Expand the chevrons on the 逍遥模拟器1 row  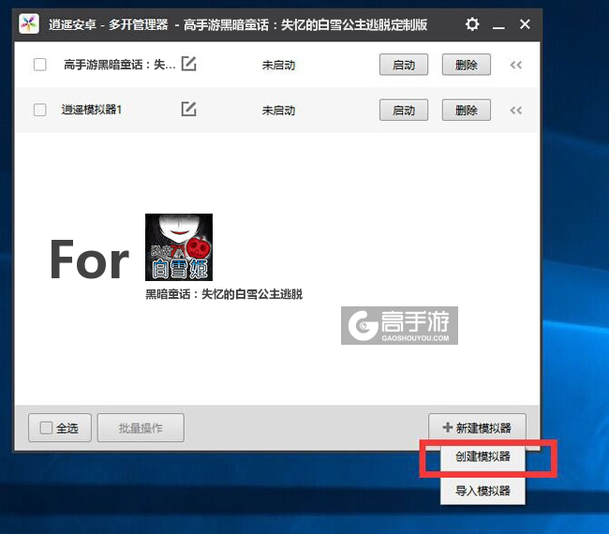point(515,110)
